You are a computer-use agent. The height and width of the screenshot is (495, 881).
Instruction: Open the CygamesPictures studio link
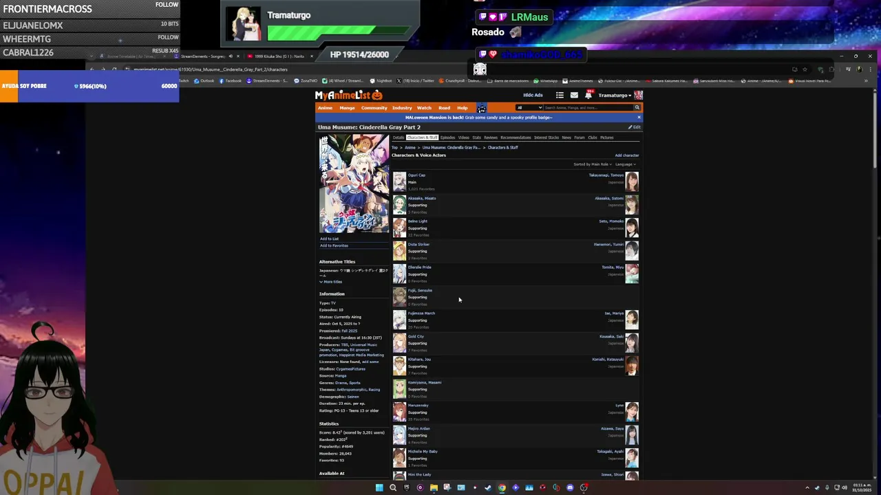coord(350,369)
